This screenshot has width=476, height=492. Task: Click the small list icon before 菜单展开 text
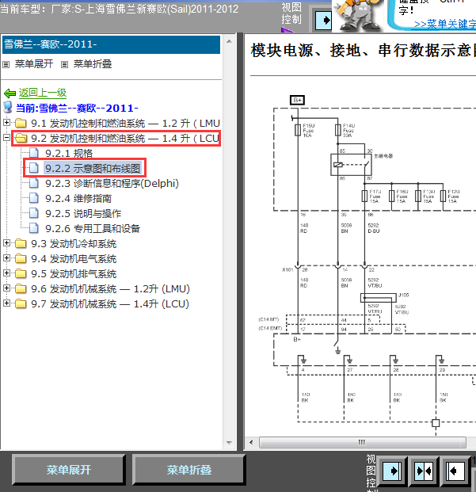(6, 65)
